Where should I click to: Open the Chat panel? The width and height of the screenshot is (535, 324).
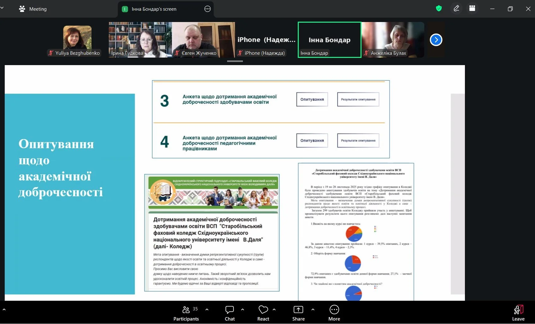[x=230, y=313]
